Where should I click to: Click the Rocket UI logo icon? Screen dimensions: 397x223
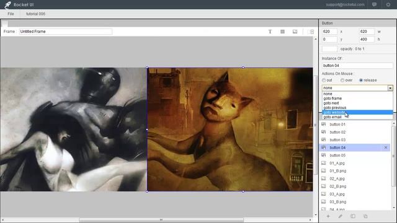pos(7,4)
